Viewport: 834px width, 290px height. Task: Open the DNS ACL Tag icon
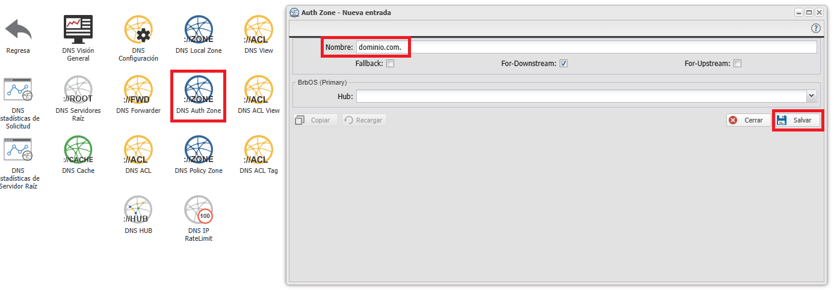tap(259, 151)
